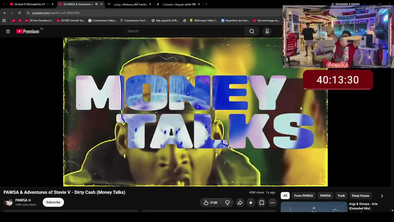This screenshot has width=394, height=222.
Task: Open Text and Image ani... bookmark
Action: point(266,21)
